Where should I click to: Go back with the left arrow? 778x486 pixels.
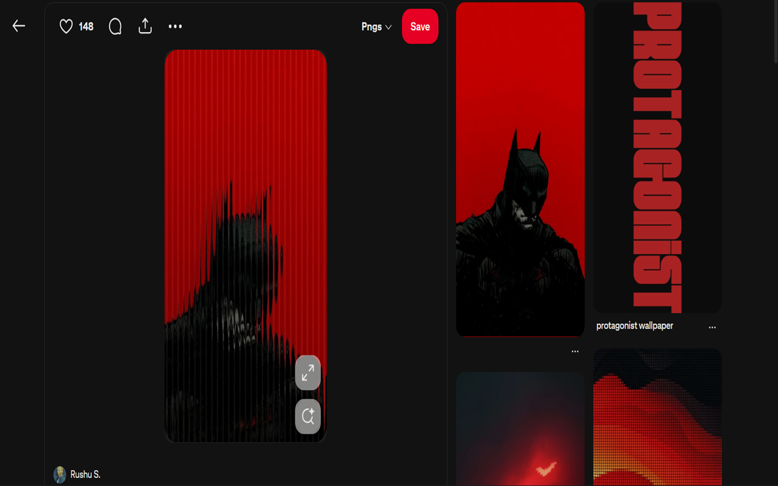[19, 26]
